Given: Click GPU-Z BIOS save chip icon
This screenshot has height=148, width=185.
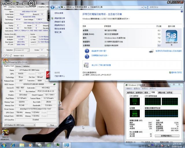Looking at the screenshot, I should point(54,84).
